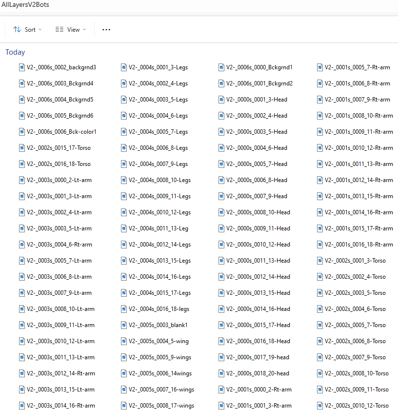Select file V2-_0001s_0008_10-Rt-arm

click(355, 116)
